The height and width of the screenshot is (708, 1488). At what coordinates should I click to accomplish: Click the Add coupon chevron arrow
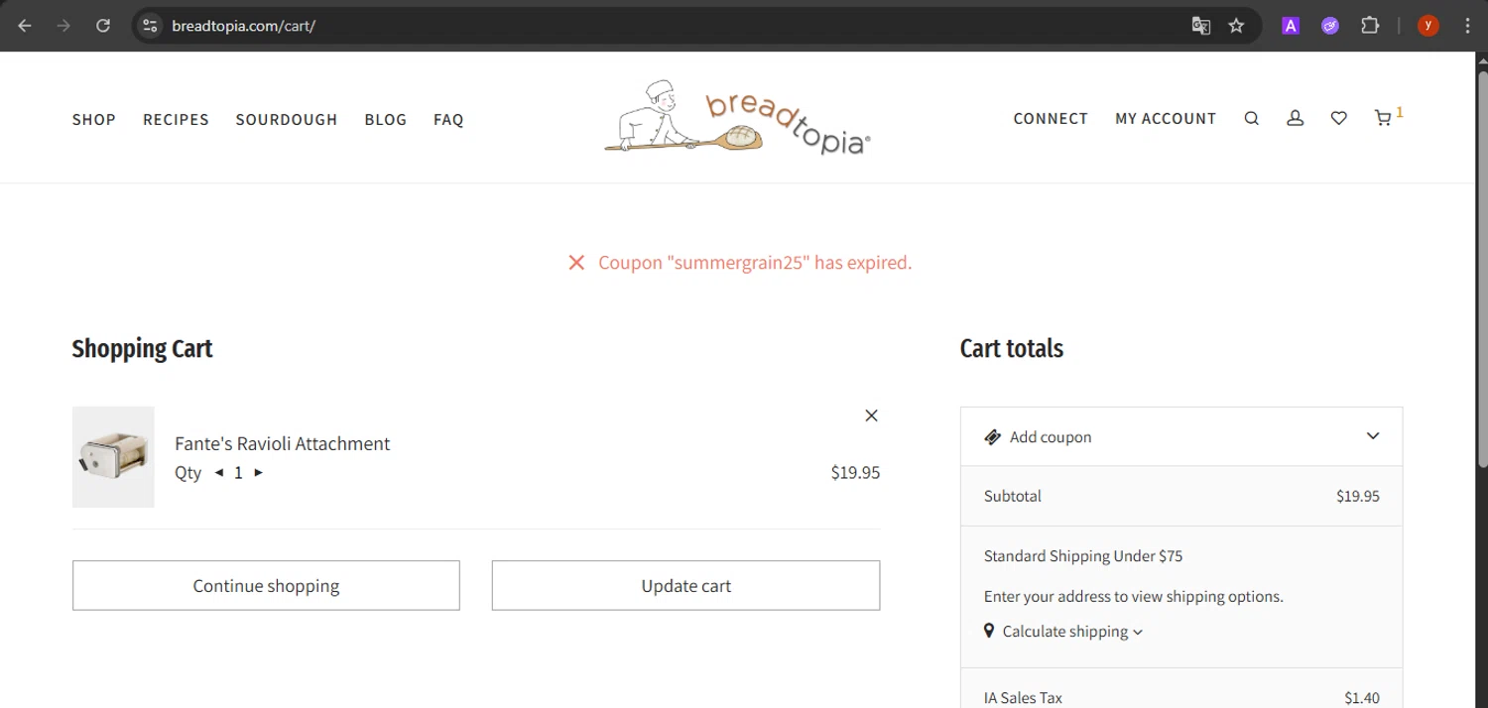coord(1373,436)
